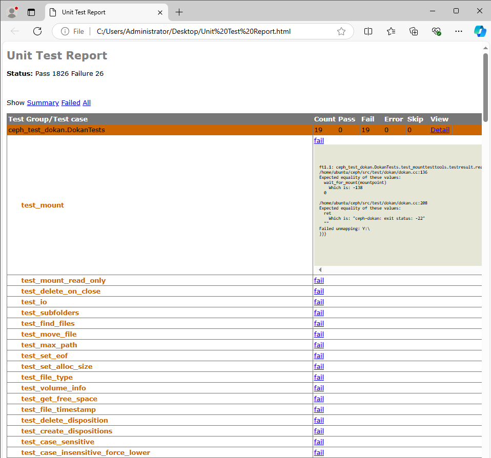
Task: Click inside the address bar
Action: [205, 31]
